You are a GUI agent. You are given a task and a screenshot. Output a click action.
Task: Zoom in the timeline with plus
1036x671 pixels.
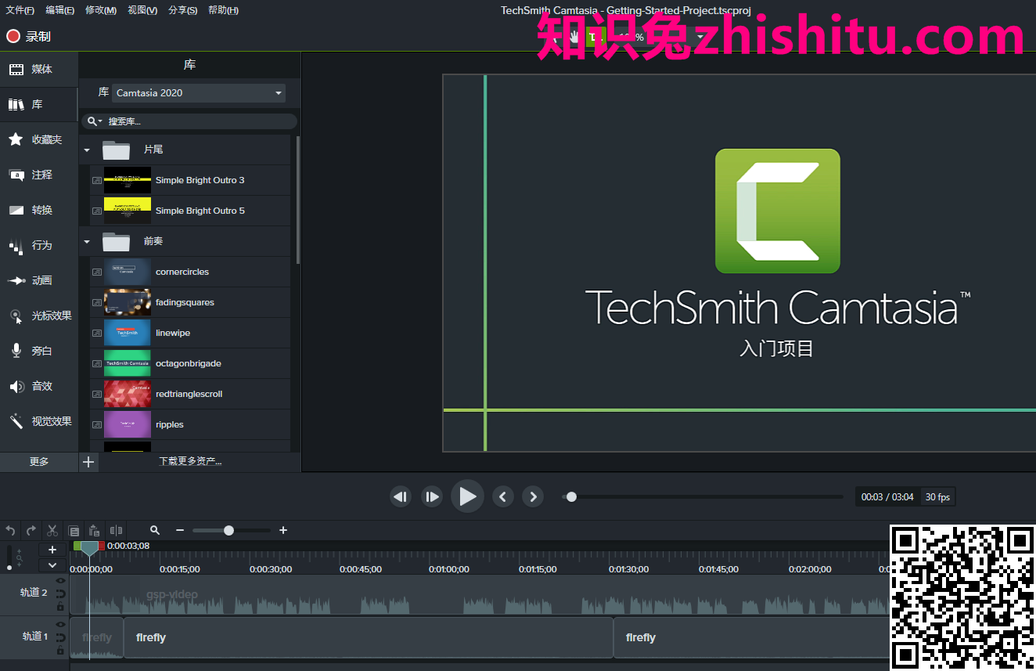[x=283, y=530]
